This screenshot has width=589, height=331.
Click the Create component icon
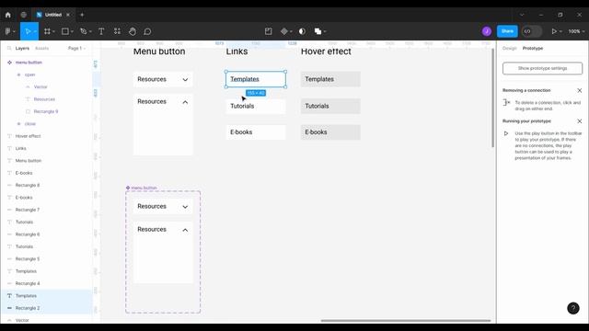284,31
